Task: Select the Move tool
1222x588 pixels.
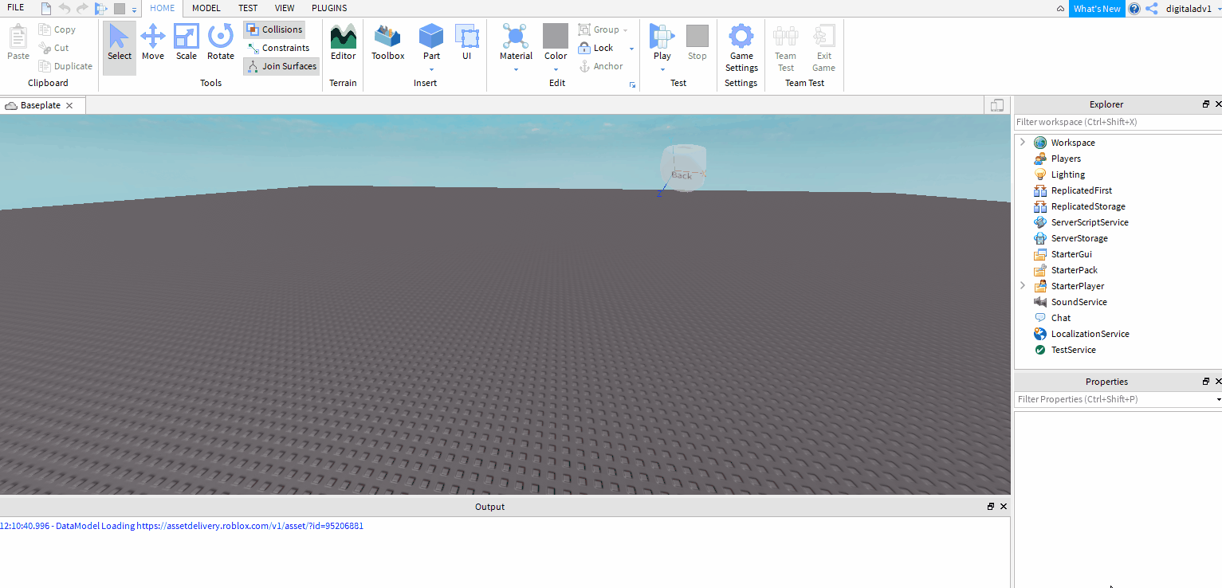Action: pyautogui.click(x=152, y=43)
